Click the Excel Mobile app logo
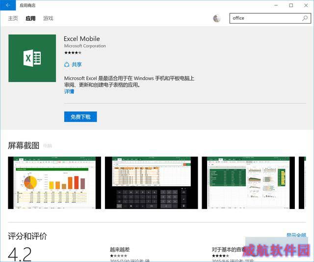Screen dimensions: 314x262 point(32,58)
